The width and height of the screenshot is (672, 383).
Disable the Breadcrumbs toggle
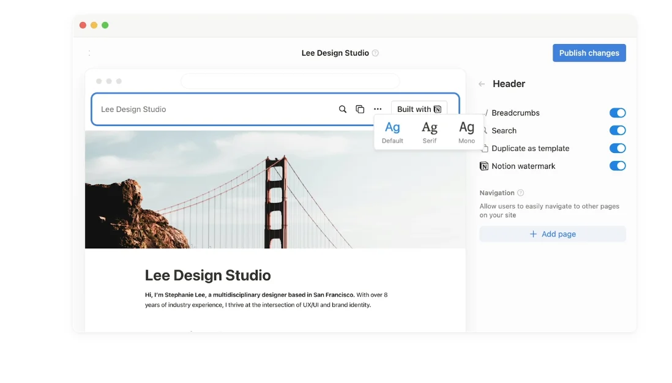[617, 113]
